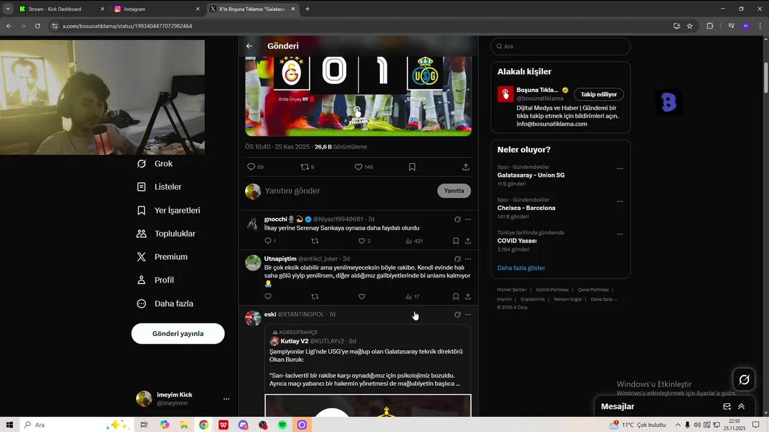Ask Grok about gnocchi's comment
The image size is (769, 432).
[x=457, y=219]
